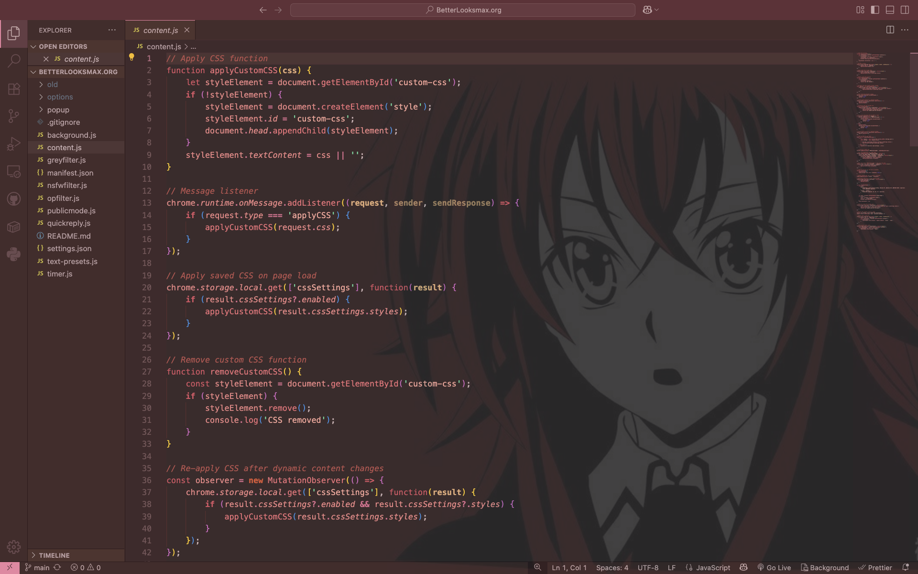Toggle the Secondary Side Bar visibility

pos(905,10)
